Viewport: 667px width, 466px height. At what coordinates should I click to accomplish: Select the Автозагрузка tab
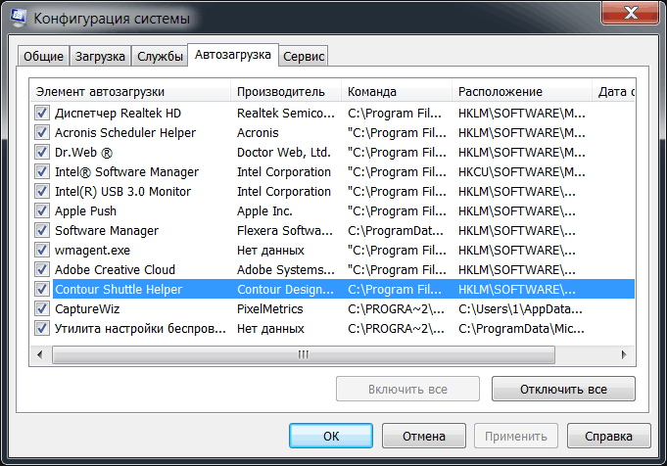233,55
